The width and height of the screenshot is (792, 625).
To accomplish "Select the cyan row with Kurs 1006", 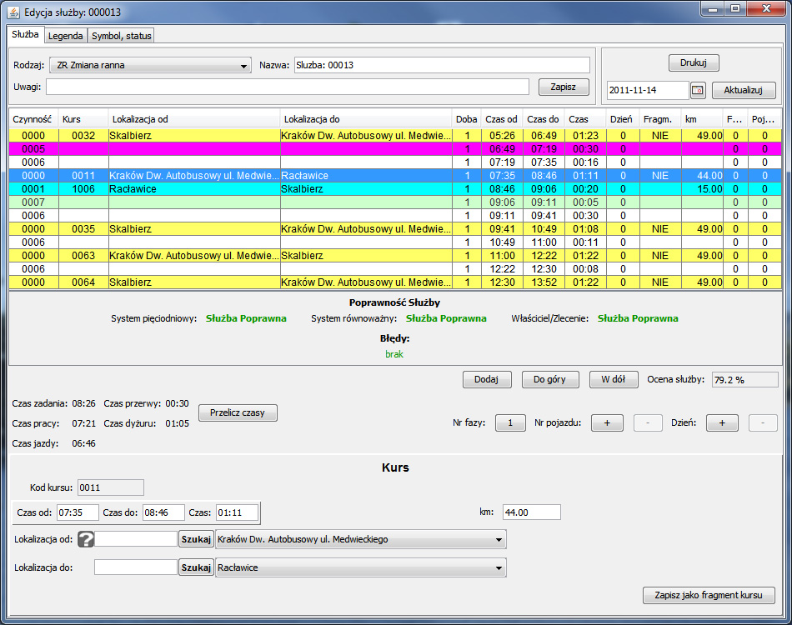I will click(x=395, y=189).
